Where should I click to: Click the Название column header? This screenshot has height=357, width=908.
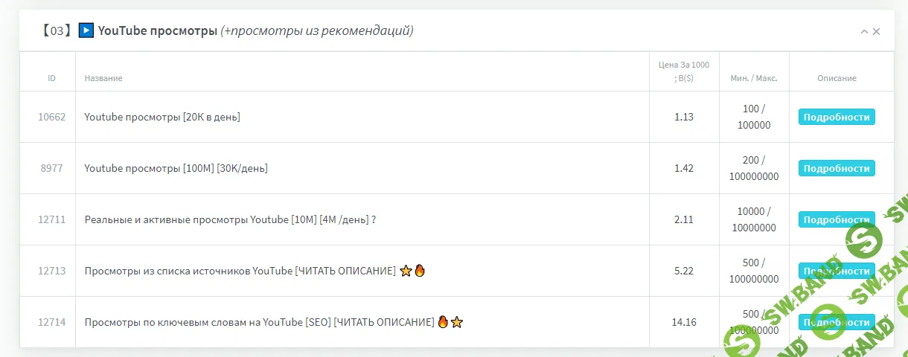[103, 78]
